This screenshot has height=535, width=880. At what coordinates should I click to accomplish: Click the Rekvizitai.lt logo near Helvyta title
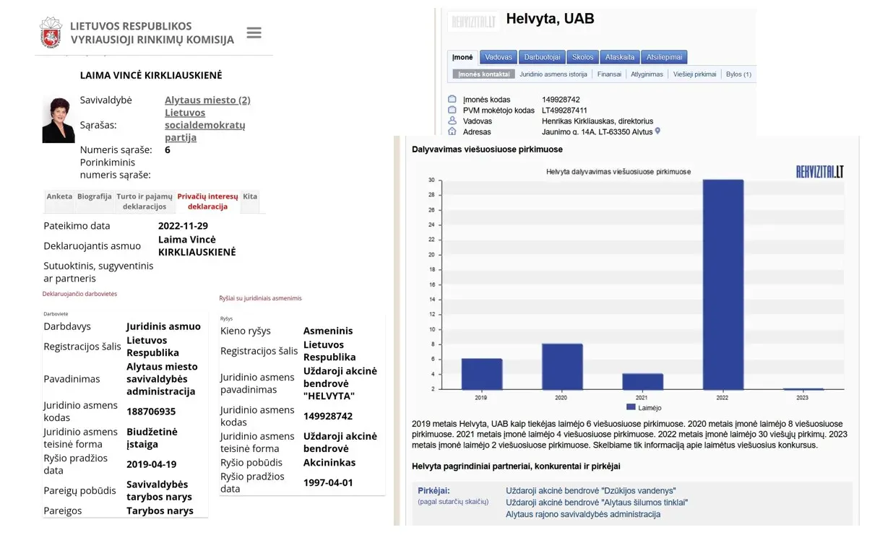point(473,21)
